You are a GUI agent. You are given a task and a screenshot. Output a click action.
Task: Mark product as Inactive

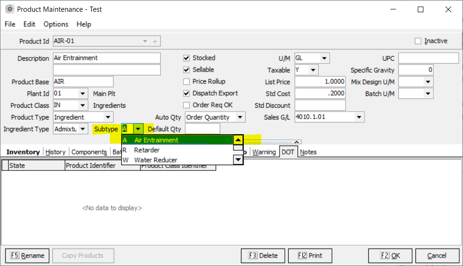coord(418,41)
